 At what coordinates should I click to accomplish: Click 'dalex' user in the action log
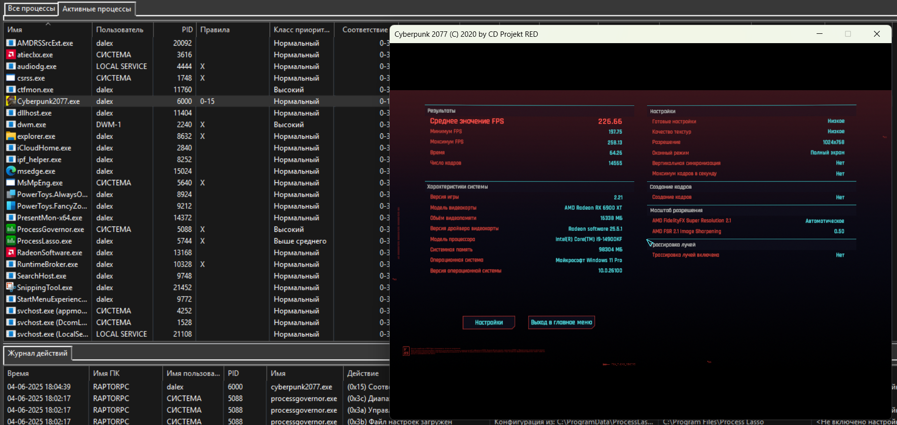click(x=175, y=387)
